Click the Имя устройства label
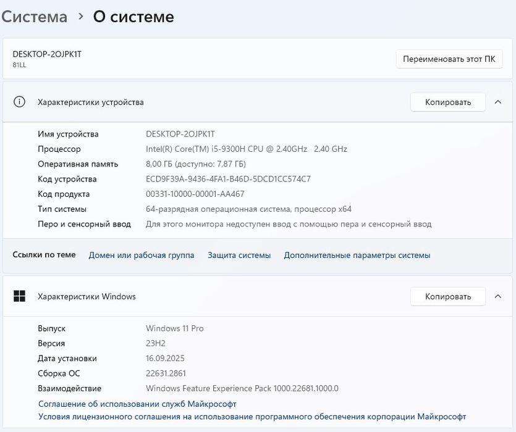516x432 pixels. click(x=68, y=134)
